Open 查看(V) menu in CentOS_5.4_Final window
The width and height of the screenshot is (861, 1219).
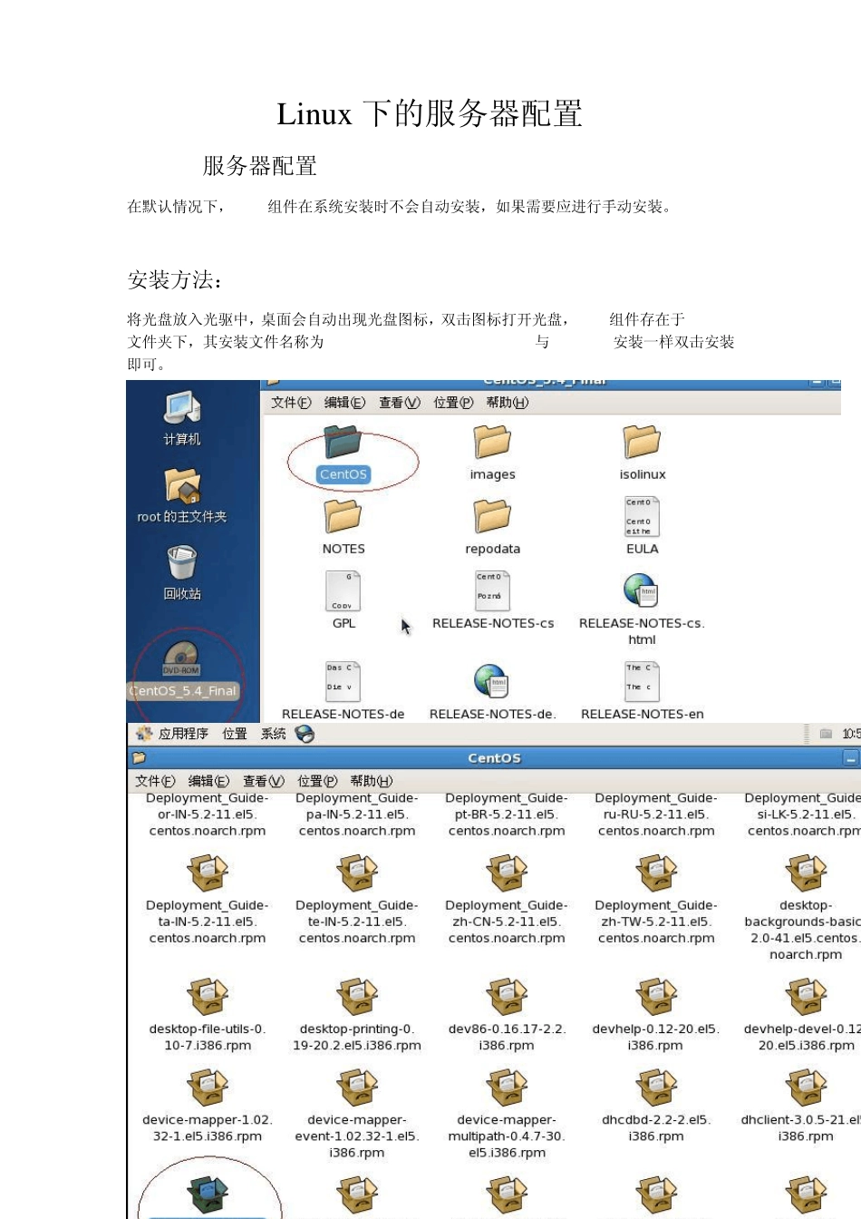click(x=400, y=403)
